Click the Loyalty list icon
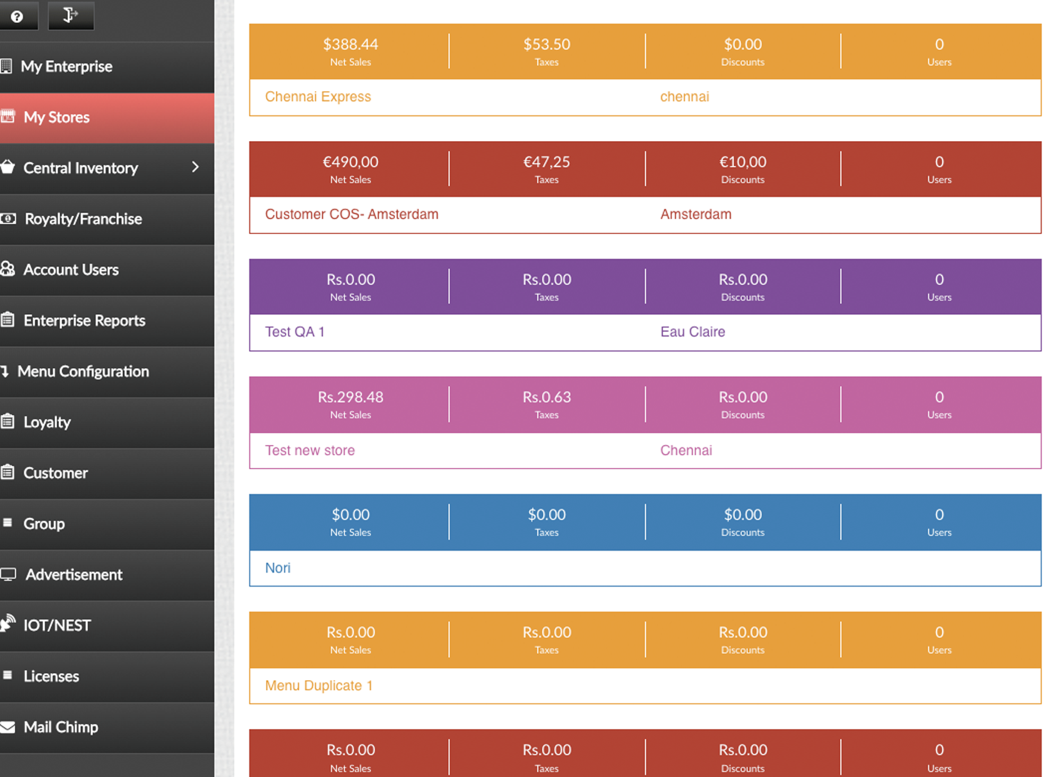 (7, 421)
